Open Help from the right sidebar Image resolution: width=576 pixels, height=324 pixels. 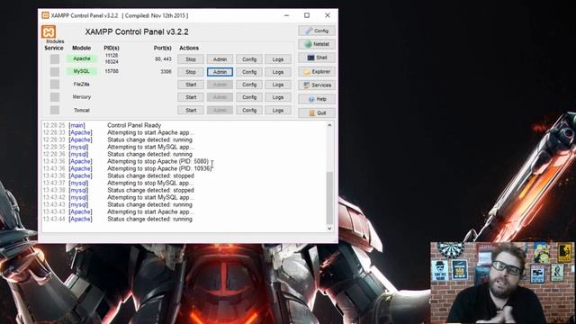317,99
